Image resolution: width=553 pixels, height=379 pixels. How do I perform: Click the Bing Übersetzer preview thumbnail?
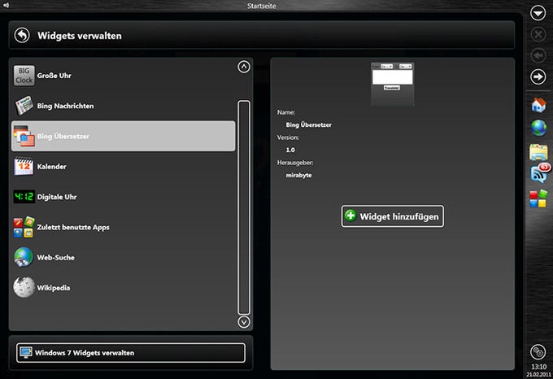click(393, 84)
